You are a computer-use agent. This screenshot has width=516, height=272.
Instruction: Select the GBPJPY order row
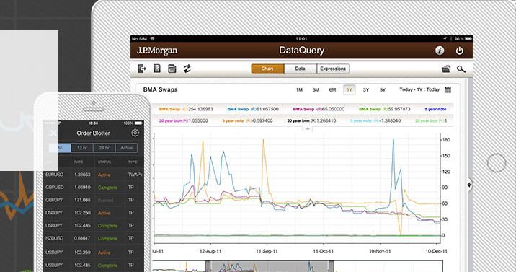(94, 200)
